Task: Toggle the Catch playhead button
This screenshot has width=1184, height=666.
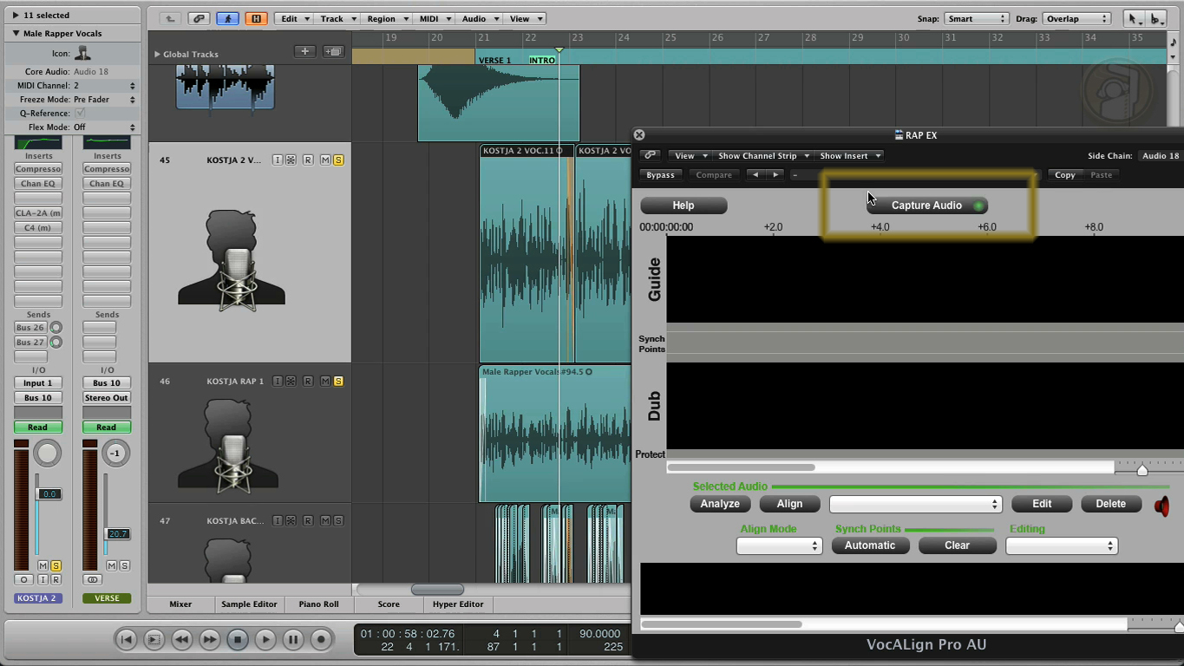Action: (x=228, y=18)
